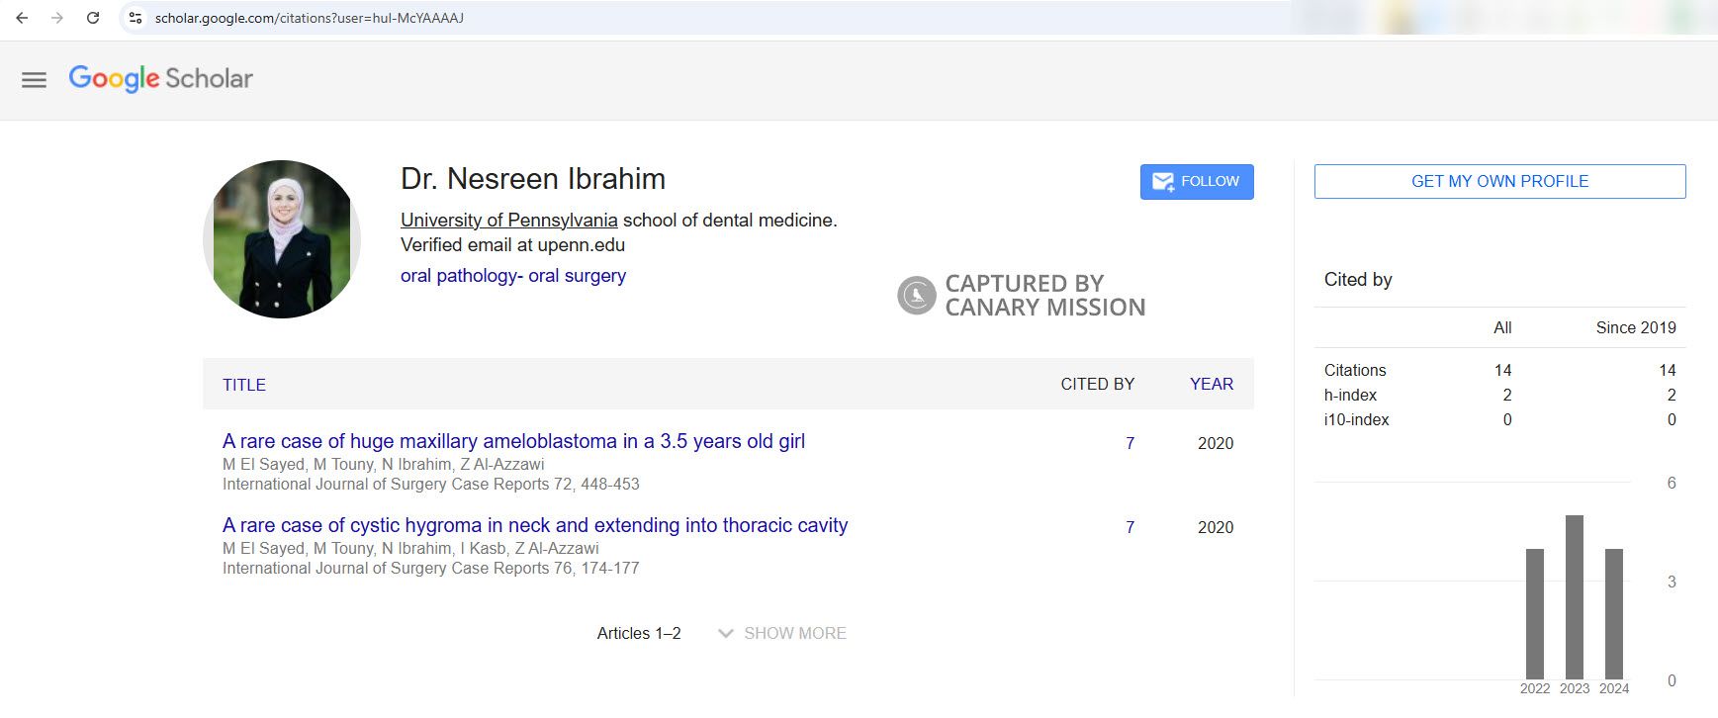Image resolution: width=1718 pixels, height=718 pixels.
Task: Reload the page with refresh icon
Action: point(93,18)
